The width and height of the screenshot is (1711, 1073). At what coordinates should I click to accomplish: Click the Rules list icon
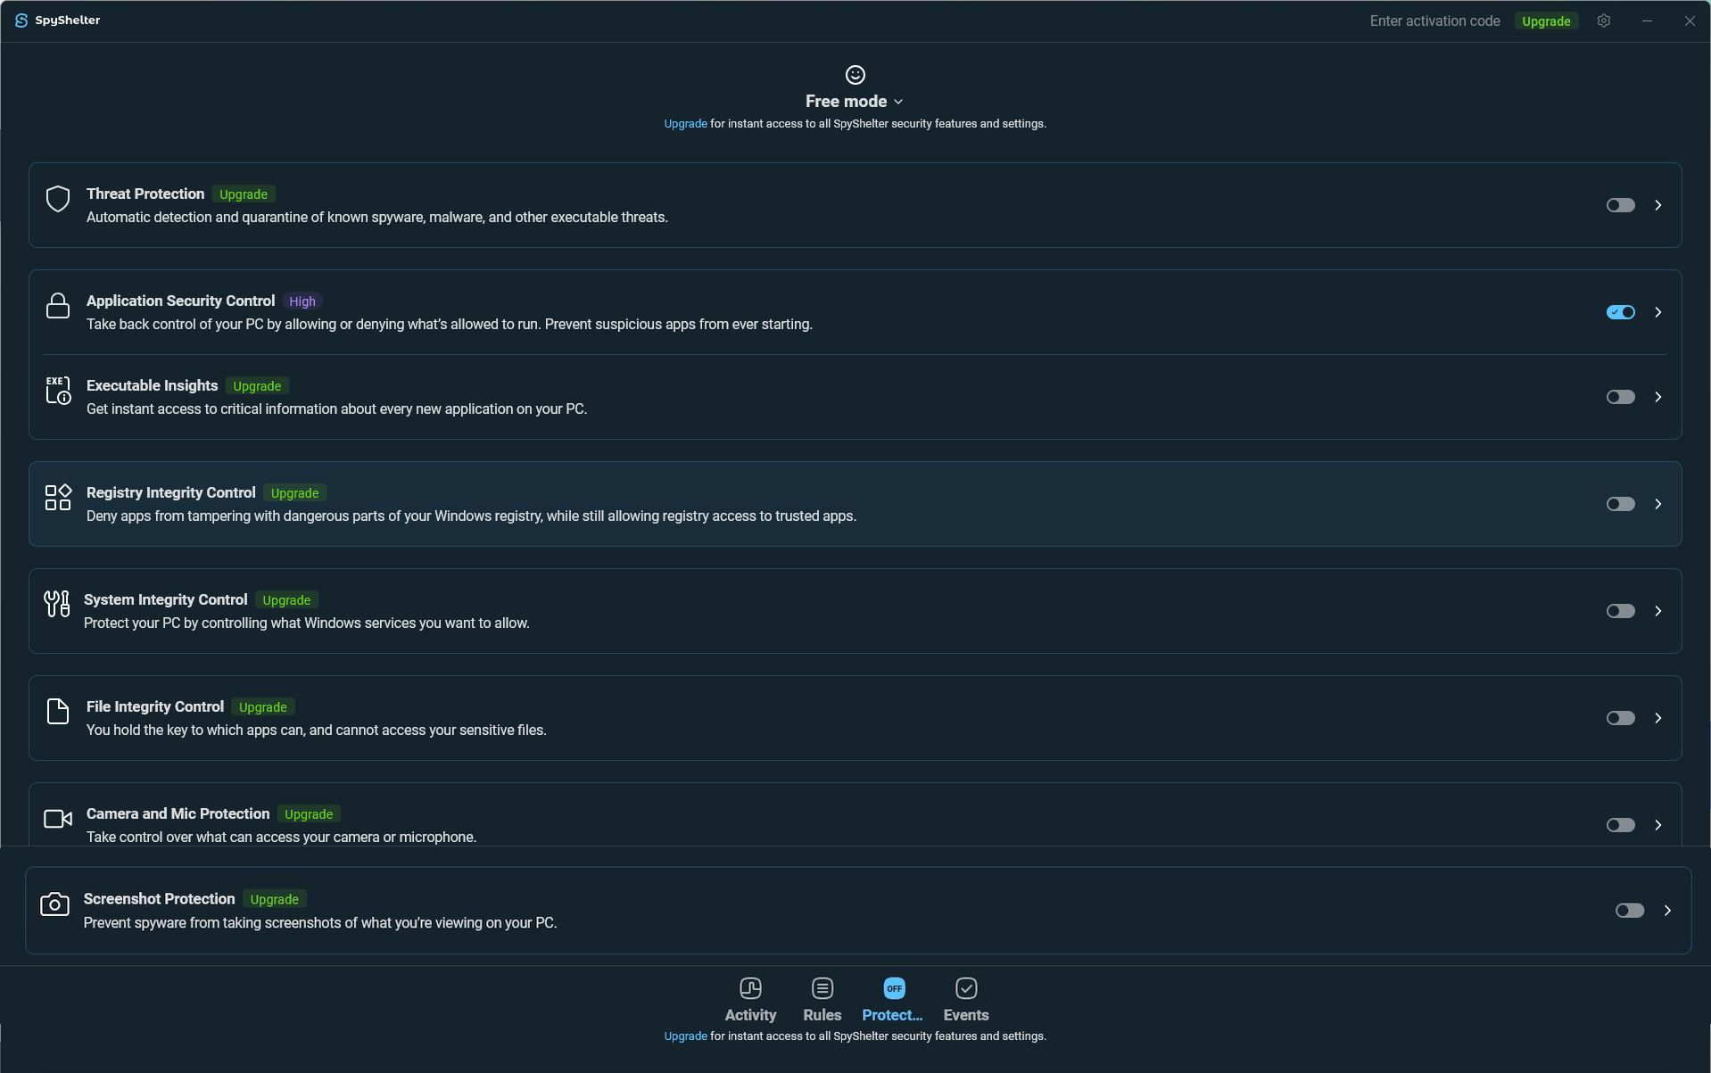coord(822,988)
